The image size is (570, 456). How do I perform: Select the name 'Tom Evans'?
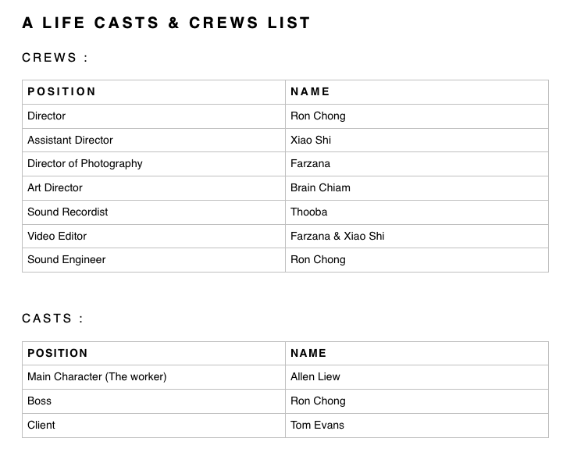pyautogui.click(x=317, y=425)
